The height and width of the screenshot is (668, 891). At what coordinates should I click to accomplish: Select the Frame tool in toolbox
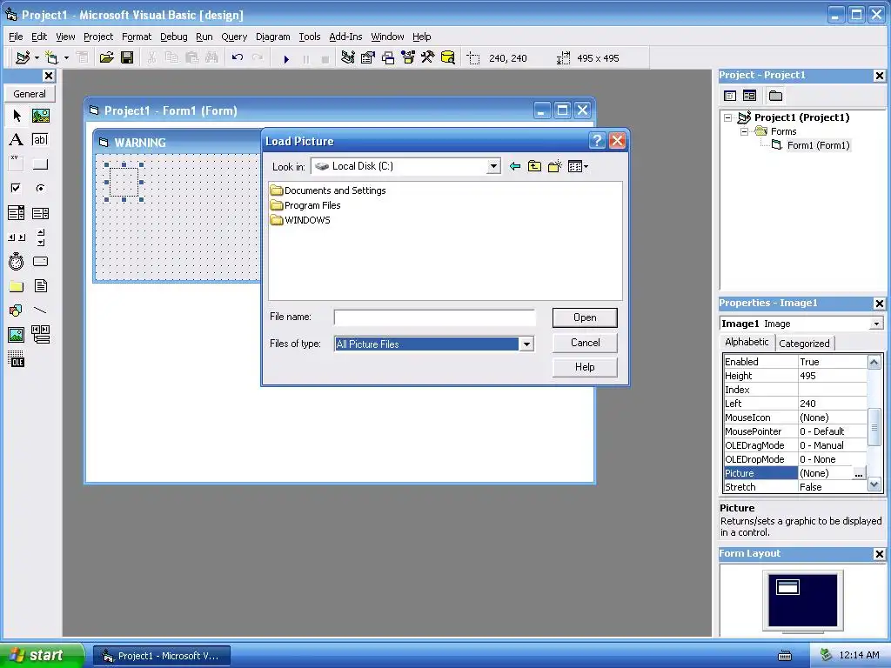[17, 164]
